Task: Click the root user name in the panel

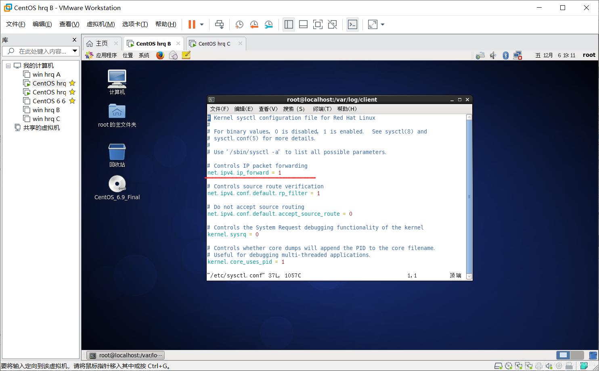Action: coord(589,55)
